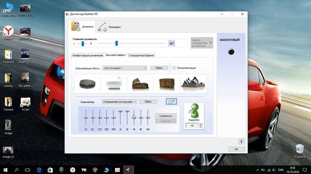Switch the ENG input language indicator
Screen dimensions: 311x174
(281, 170)
